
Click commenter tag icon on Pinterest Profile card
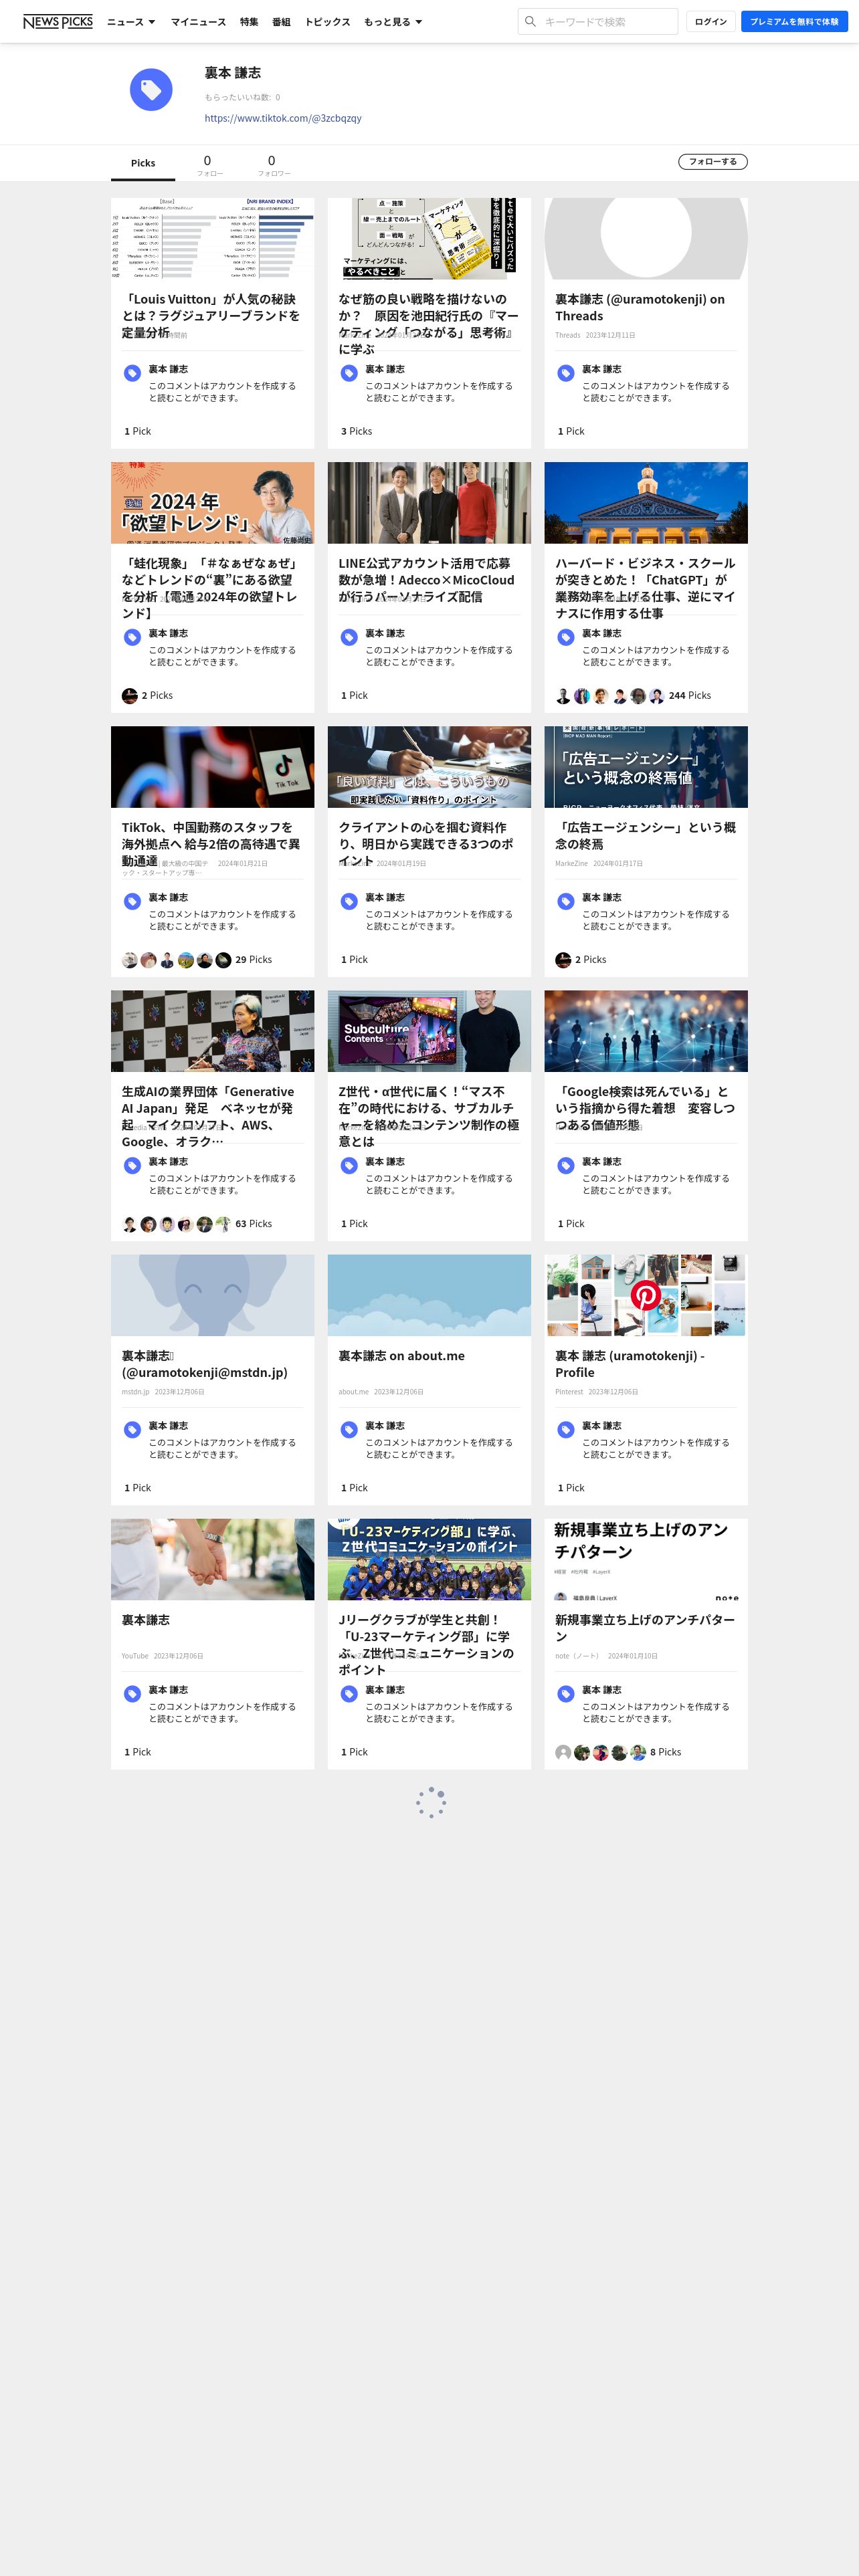pos(565,1430)
